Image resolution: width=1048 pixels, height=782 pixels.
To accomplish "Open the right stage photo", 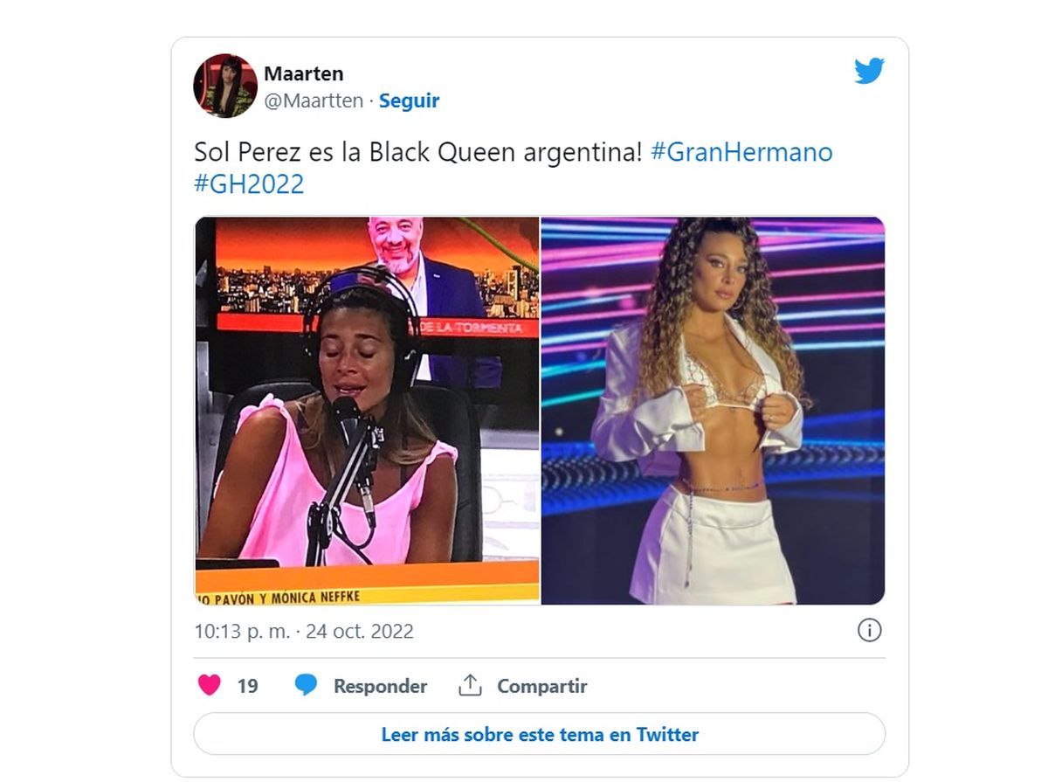I will tap(714, 411).
